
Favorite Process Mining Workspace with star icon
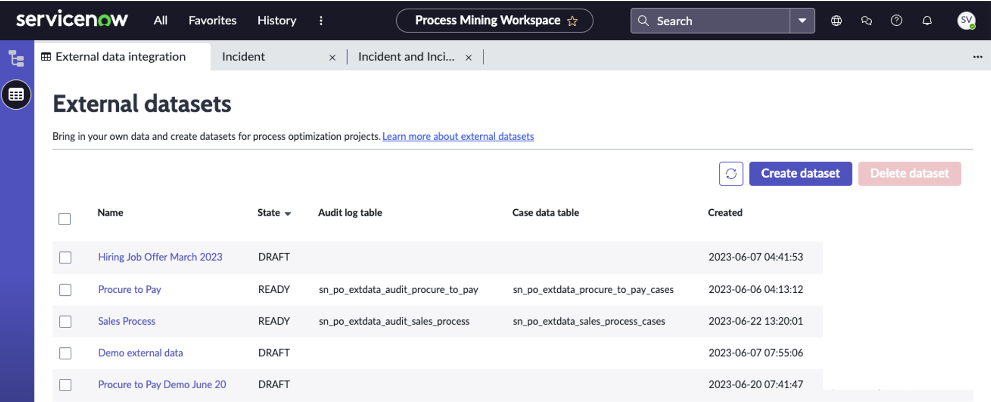pyautogui.click(x=572, y=21)
